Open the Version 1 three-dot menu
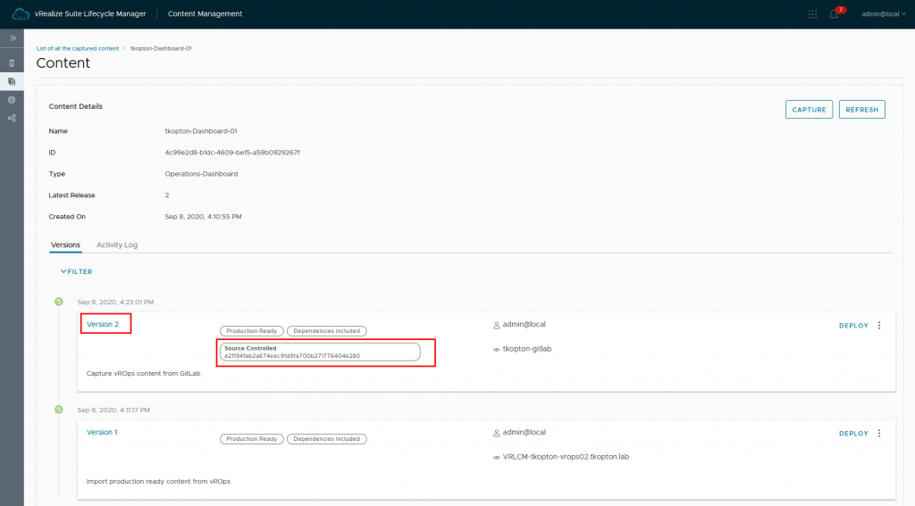915x506 pixels. pyautogui.click(x=879, y=434)
